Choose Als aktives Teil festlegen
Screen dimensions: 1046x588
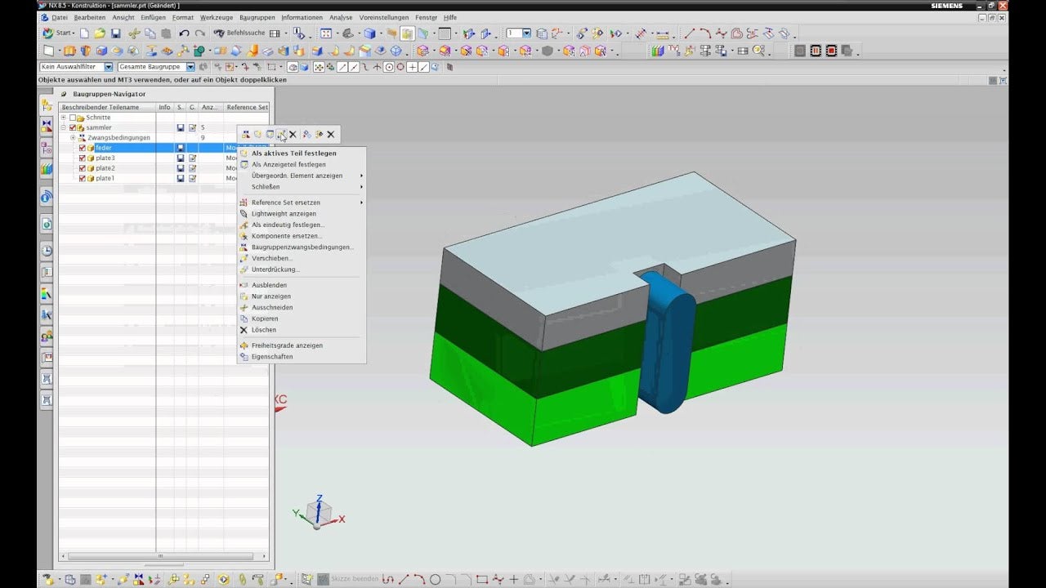point(302,153)
